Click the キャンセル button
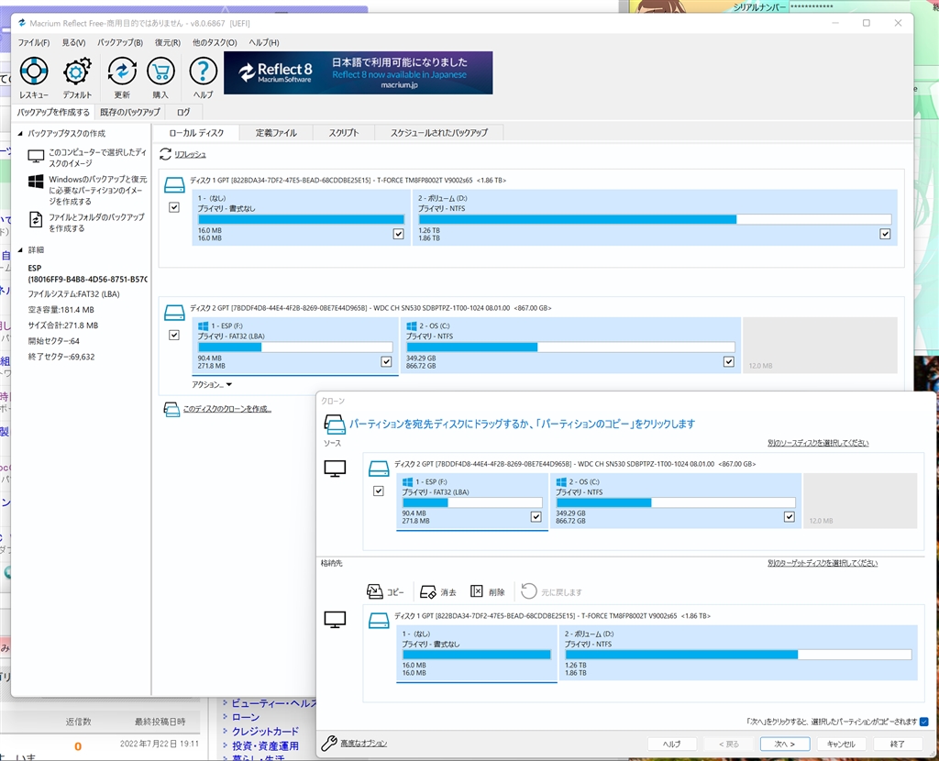The image size is (939, 761). tap(841, 744)
